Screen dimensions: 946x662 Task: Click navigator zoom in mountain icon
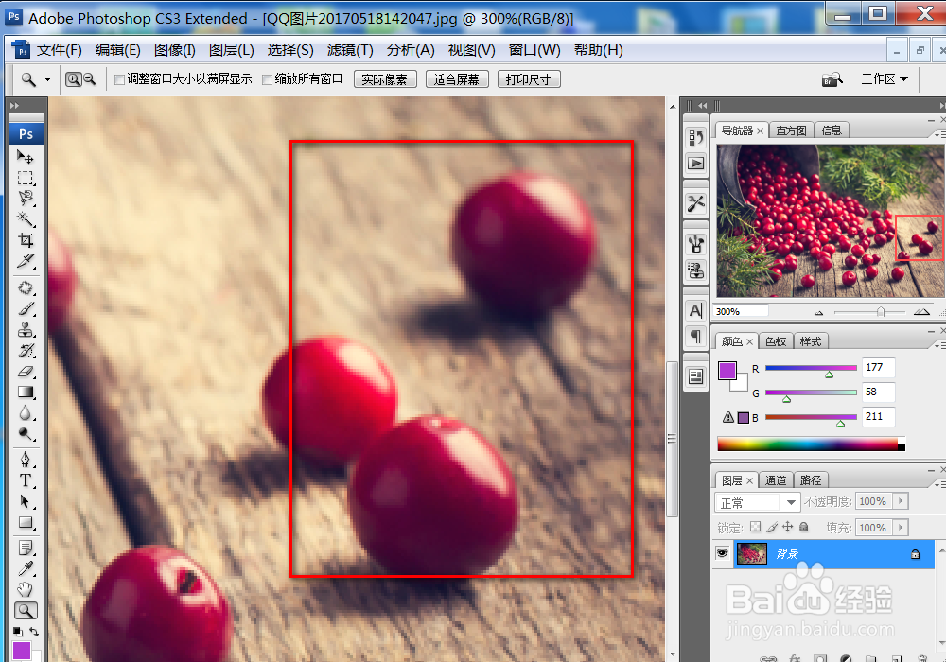921,312
